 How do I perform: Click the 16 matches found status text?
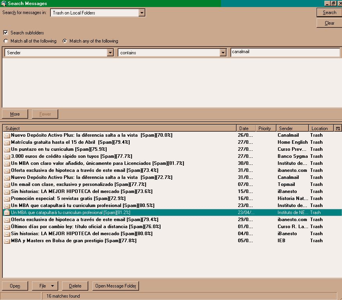(63, 296)
